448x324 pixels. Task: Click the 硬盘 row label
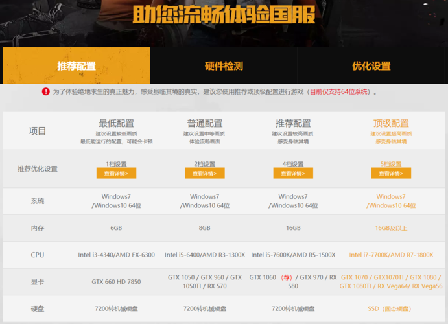point(38,308)
